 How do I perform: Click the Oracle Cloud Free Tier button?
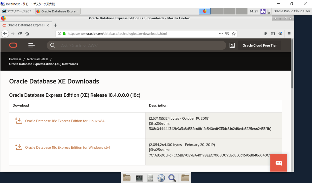click(260, 45)
